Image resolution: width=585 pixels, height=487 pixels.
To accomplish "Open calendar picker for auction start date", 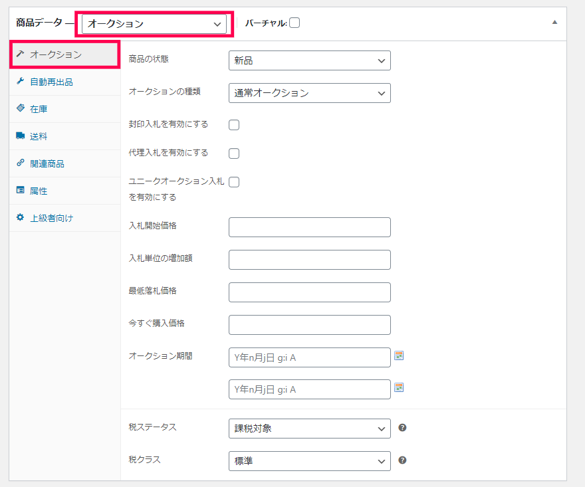I will click(399, 355).
